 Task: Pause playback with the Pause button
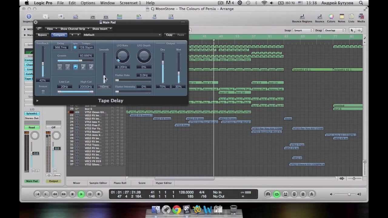[x=90, y=194]
